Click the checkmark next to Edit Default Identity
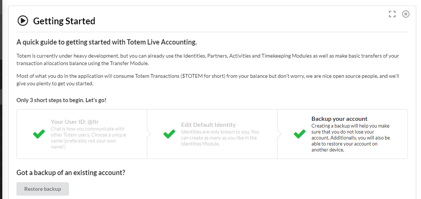 (x=169, y=134)
